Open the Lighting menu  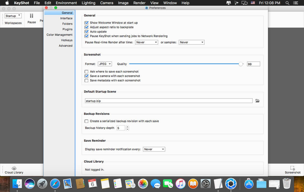[88, 3]
